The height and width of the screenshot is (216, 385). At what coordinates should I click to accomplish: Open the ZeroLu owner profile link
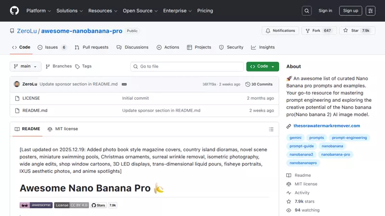click(x=27, y=31)
